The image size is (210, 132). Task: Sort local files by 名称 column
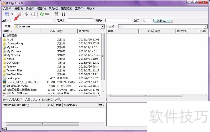(22, 31)
